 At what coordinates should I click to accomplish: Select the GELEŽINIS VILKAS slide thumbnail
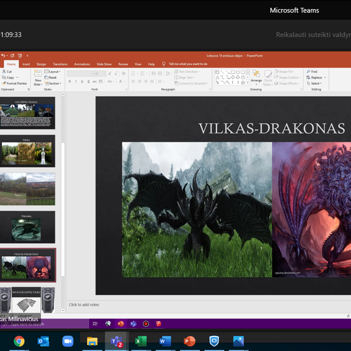point(27,113)
